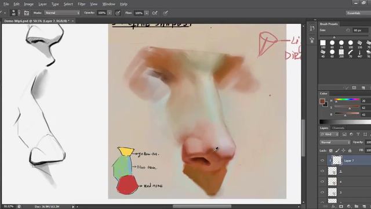Lock layer position icon
Viewport: 371px width, 209px height.
coord(343,150)
